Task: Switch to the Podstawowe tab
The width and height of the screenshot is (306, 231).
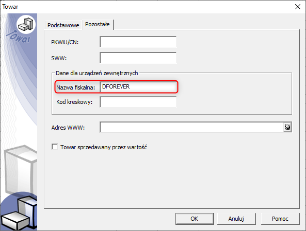Action: 63,25
